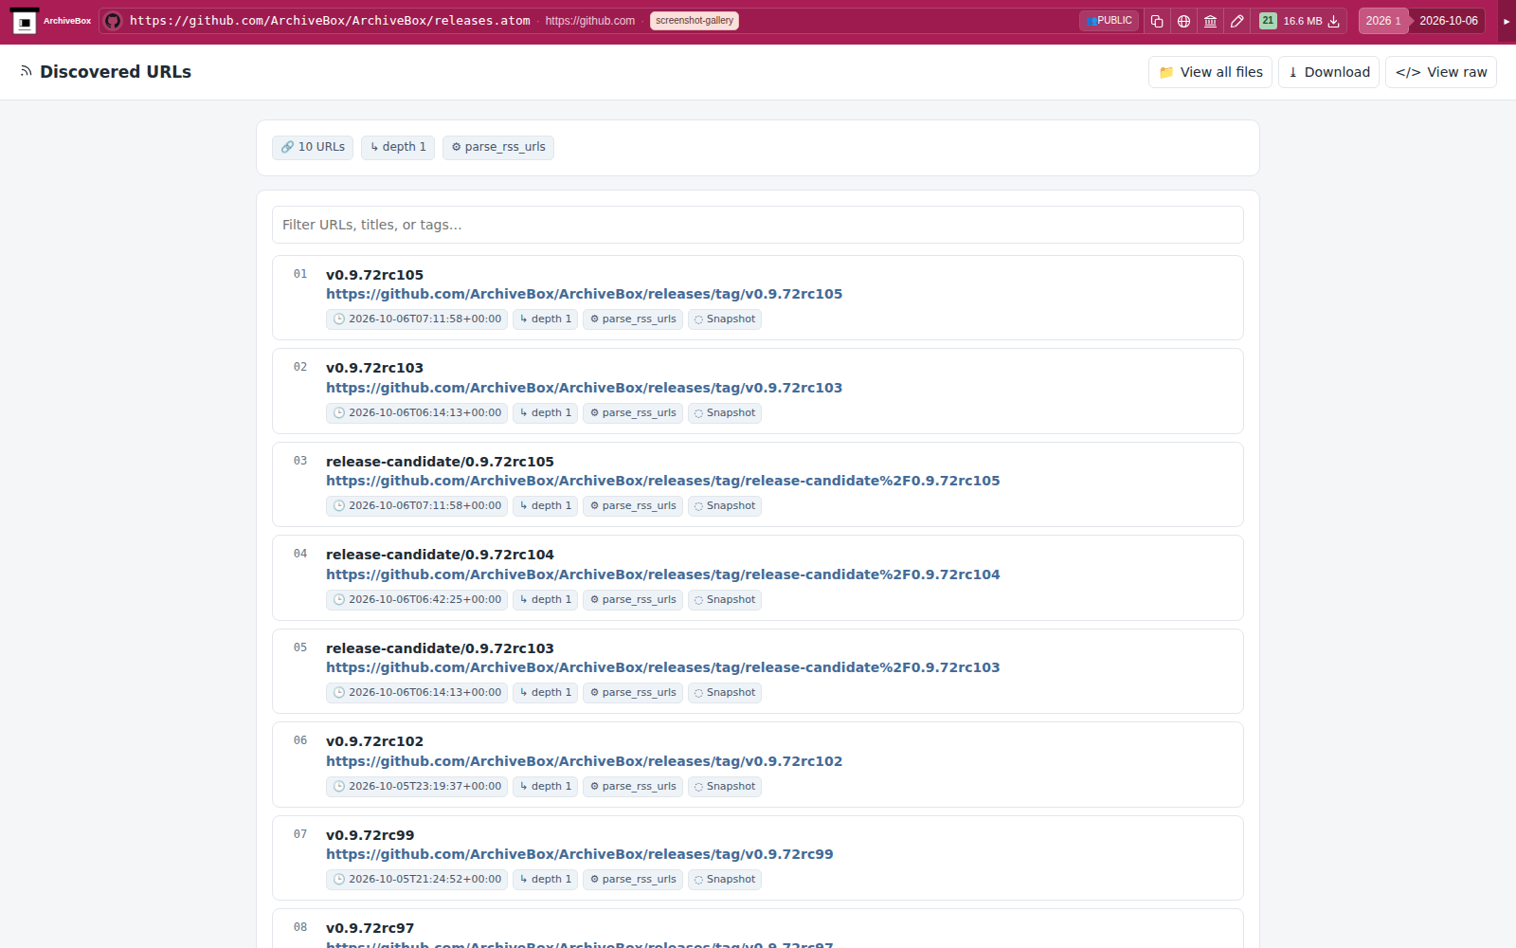The image size is (1516, 948).
Task: Copy the snapshot URL with the copy icon
Action: [1157, 21]
